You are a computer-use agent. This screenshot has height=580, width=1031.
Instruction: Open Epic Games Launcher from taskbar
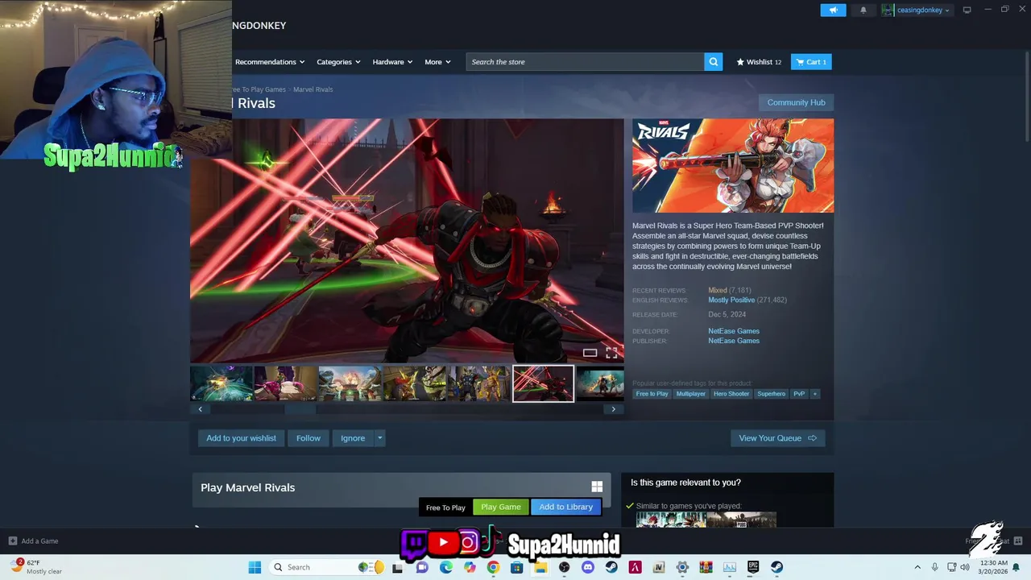point(753,567)
